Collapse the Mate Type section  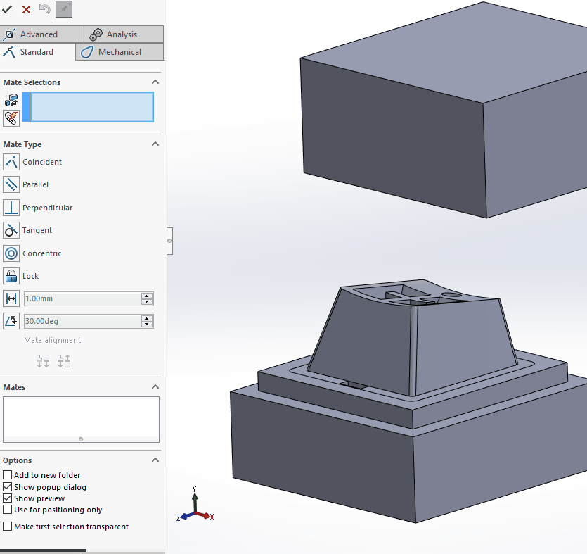coord(155,144)
